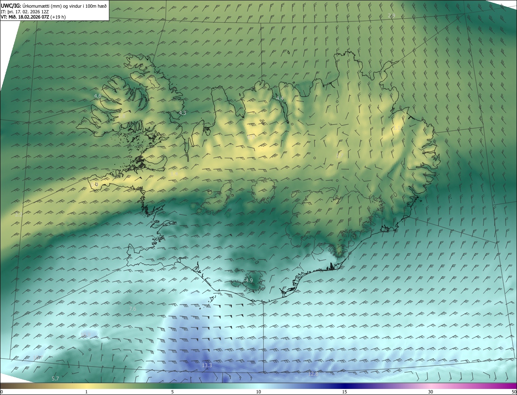517x395 pixels.
Task: Click the color scale tick labeled 50
Action: click(514, 392)
